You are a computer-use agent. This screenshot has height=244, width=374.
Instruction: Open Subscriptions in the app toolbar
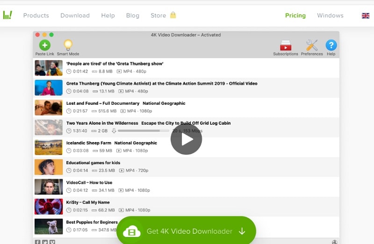286,48
